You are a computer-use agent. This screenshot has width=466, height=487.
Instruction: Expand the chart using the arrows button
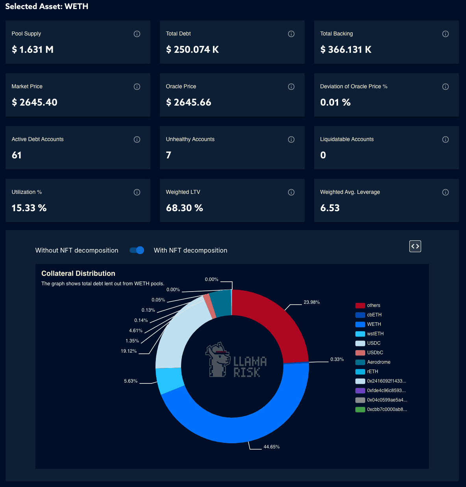(415, 246)
